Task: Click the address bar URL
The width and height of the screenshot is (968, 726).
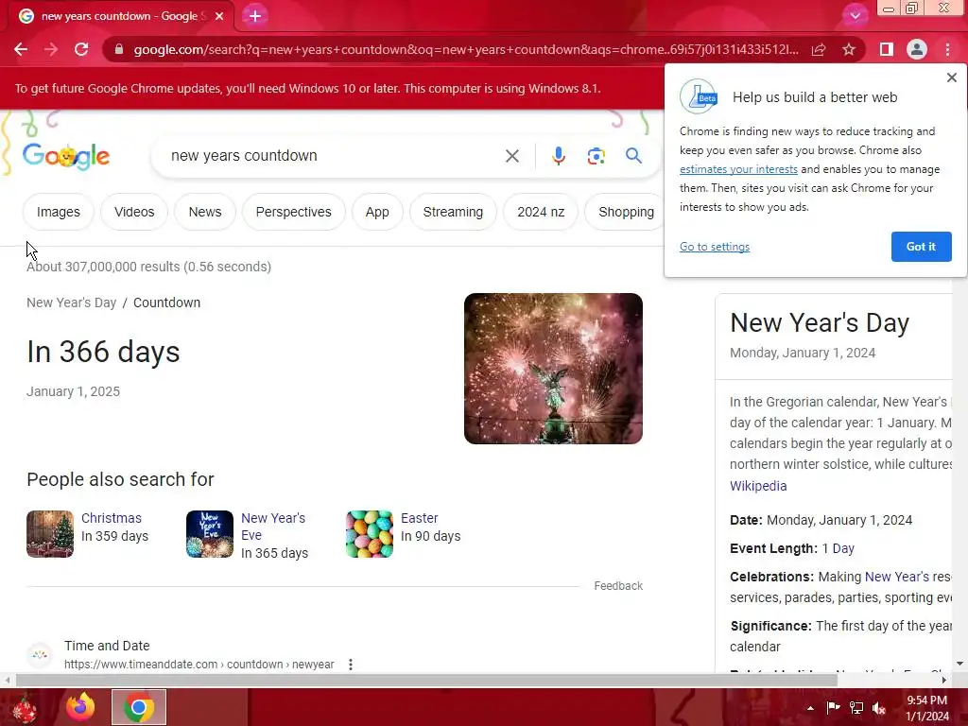Action: pos(465,49)
